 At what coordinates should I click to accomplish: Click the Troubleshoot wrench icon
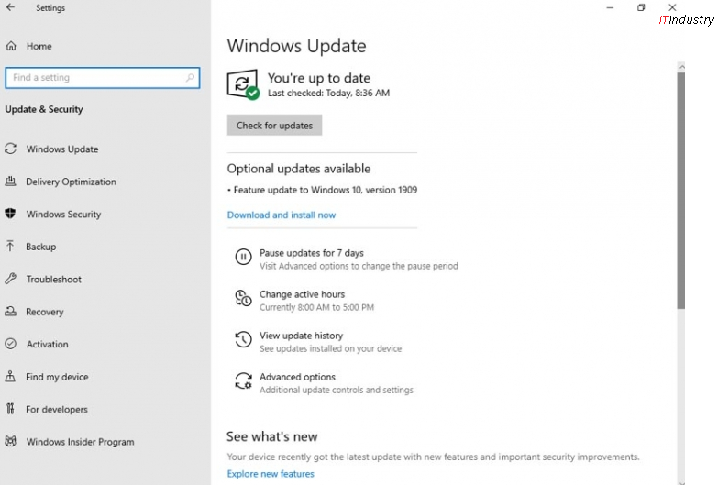[x=10, y=279]
